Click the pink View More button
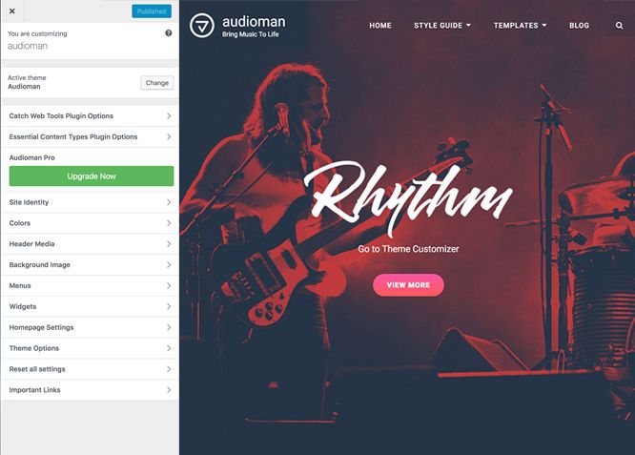The width and height of the screenshot is (635, 455). tap(408, 285)
